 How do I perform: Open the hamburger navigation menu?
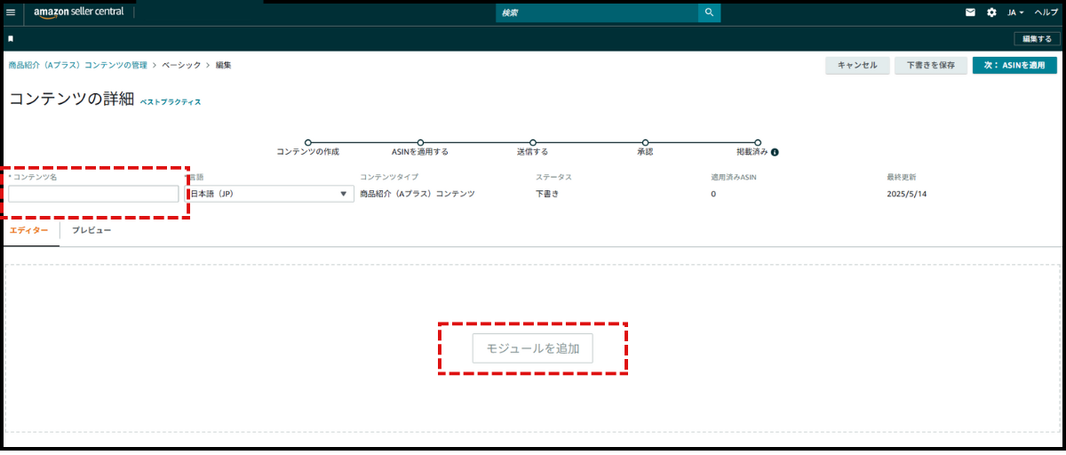(11, 12)
